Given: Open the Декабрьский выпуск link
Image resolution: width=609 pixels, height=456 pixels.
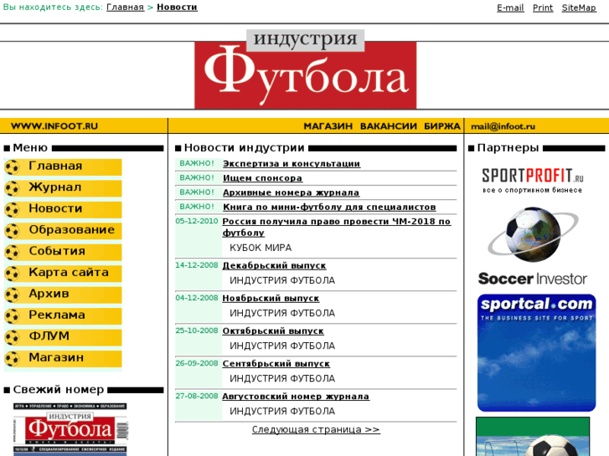Looking at the screenshot, I should tap(274, 266).
